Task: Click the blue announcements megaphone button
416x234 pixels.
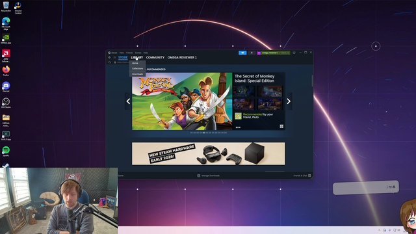Action: click(x=242, y=53)
